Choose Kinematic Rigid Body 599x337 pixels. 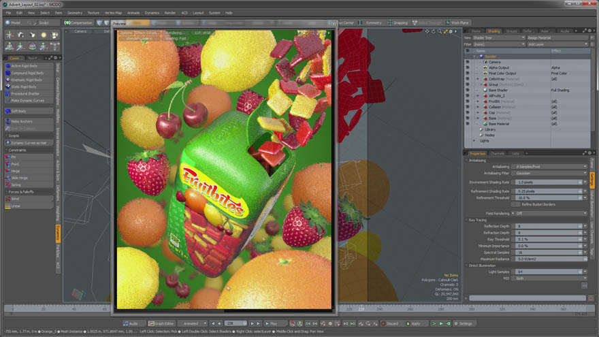coord(29,80)
